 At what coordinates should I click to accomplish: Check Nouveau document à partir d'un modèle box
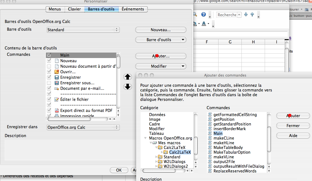tap(49, 66)
